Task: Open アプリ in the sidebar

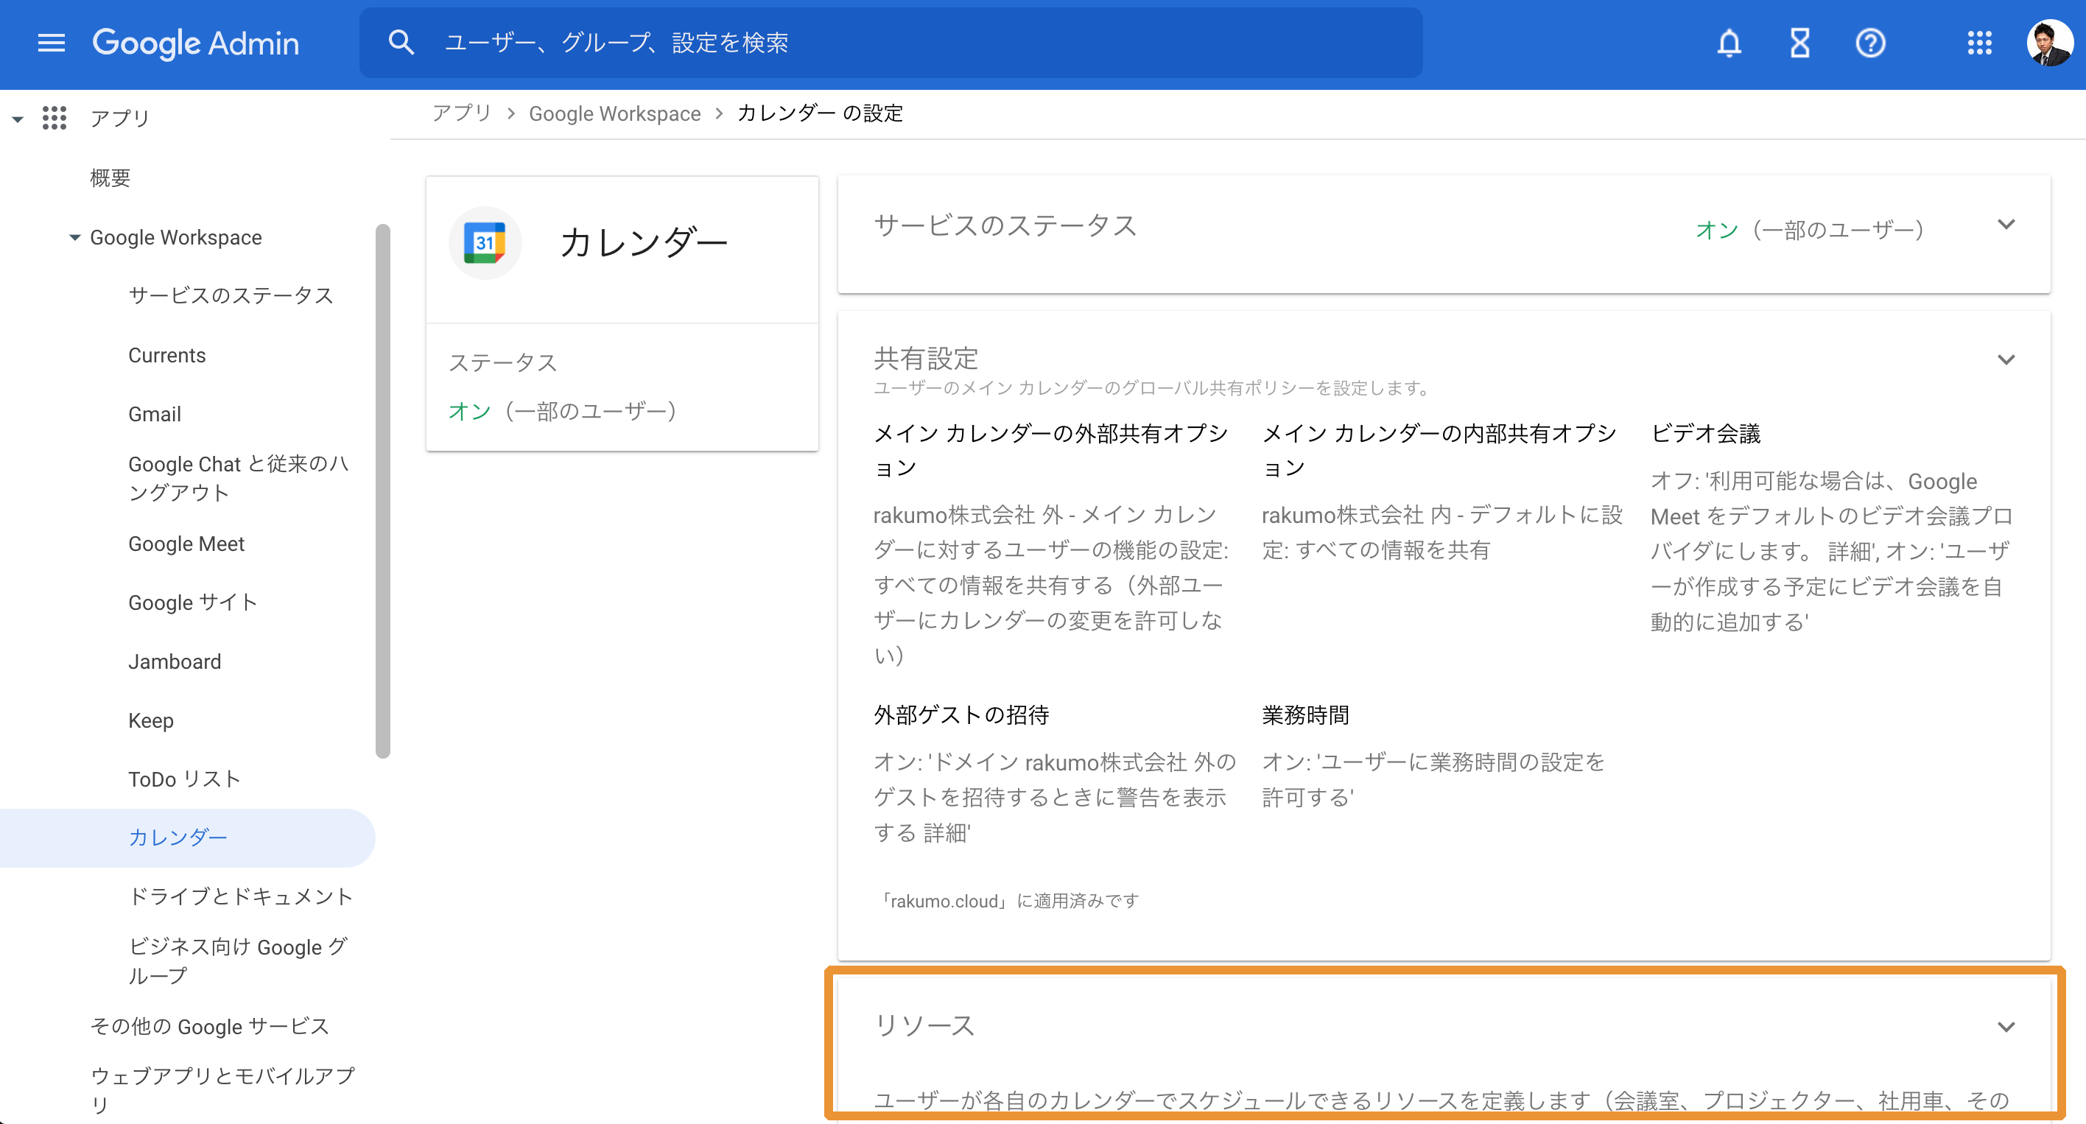Action: (120, 119)
